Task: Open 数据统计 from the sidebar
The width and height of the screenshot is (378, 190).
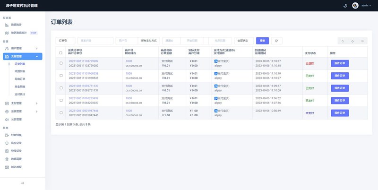Action: point(16,25)
